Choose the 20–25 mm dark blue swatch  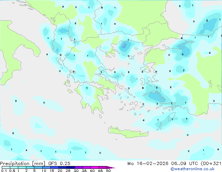click(62, 167)
